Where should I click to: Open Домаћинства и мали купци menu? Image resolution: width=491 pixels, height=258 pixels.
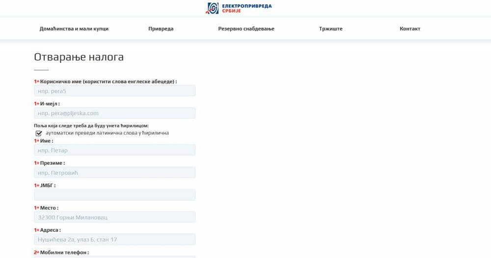click(x=74, y=29)
